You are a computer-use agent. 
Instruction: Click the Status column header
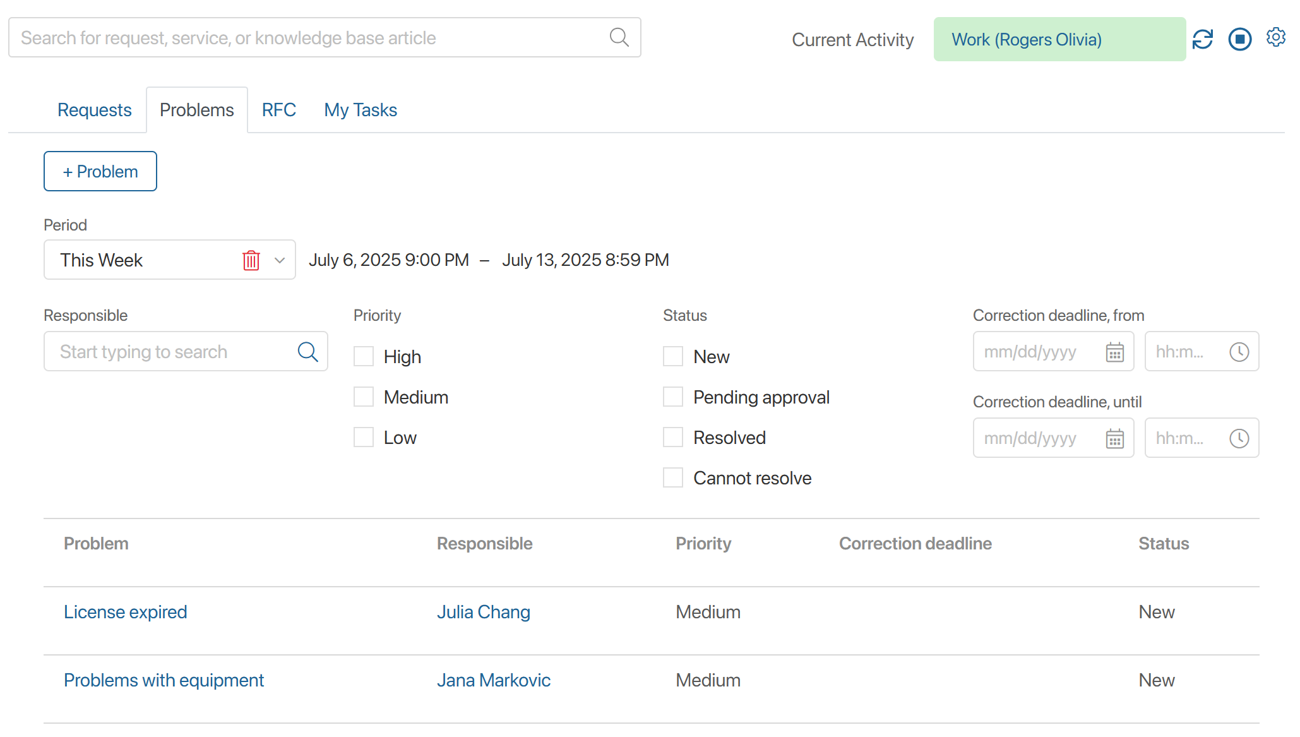click(1163, 544)
